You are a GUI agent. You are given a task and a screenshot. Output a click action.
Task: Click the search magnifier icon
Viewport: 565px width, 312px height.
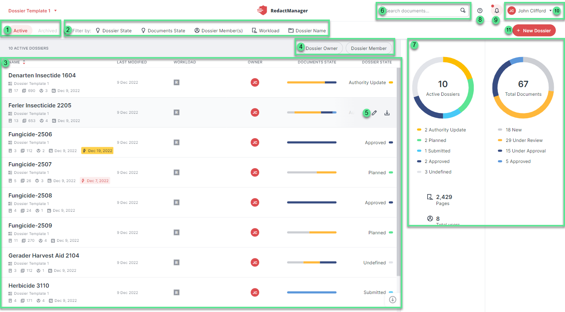[463, 11]
